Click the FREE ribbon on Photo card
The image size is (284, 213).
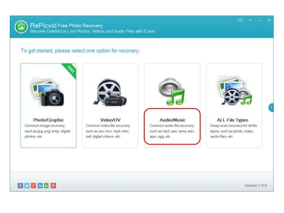[x=70, y=70]
